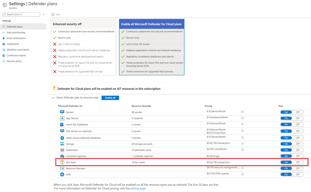311x192 pixels.
Task: Click the 'Microsoft Defender for' column header
Action: click(70, 106)
